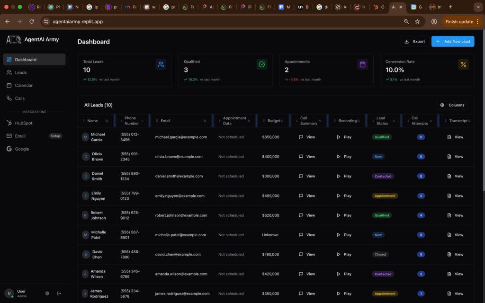Click the settings gear icon in sidebar footer
The height and width of the screenshot is (303, 485).
coord(47,294)
